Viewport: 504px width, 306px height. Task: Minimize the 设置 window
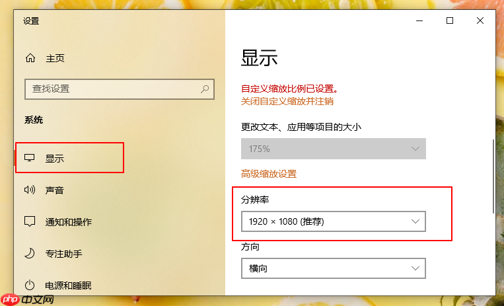tap(419, 20)
